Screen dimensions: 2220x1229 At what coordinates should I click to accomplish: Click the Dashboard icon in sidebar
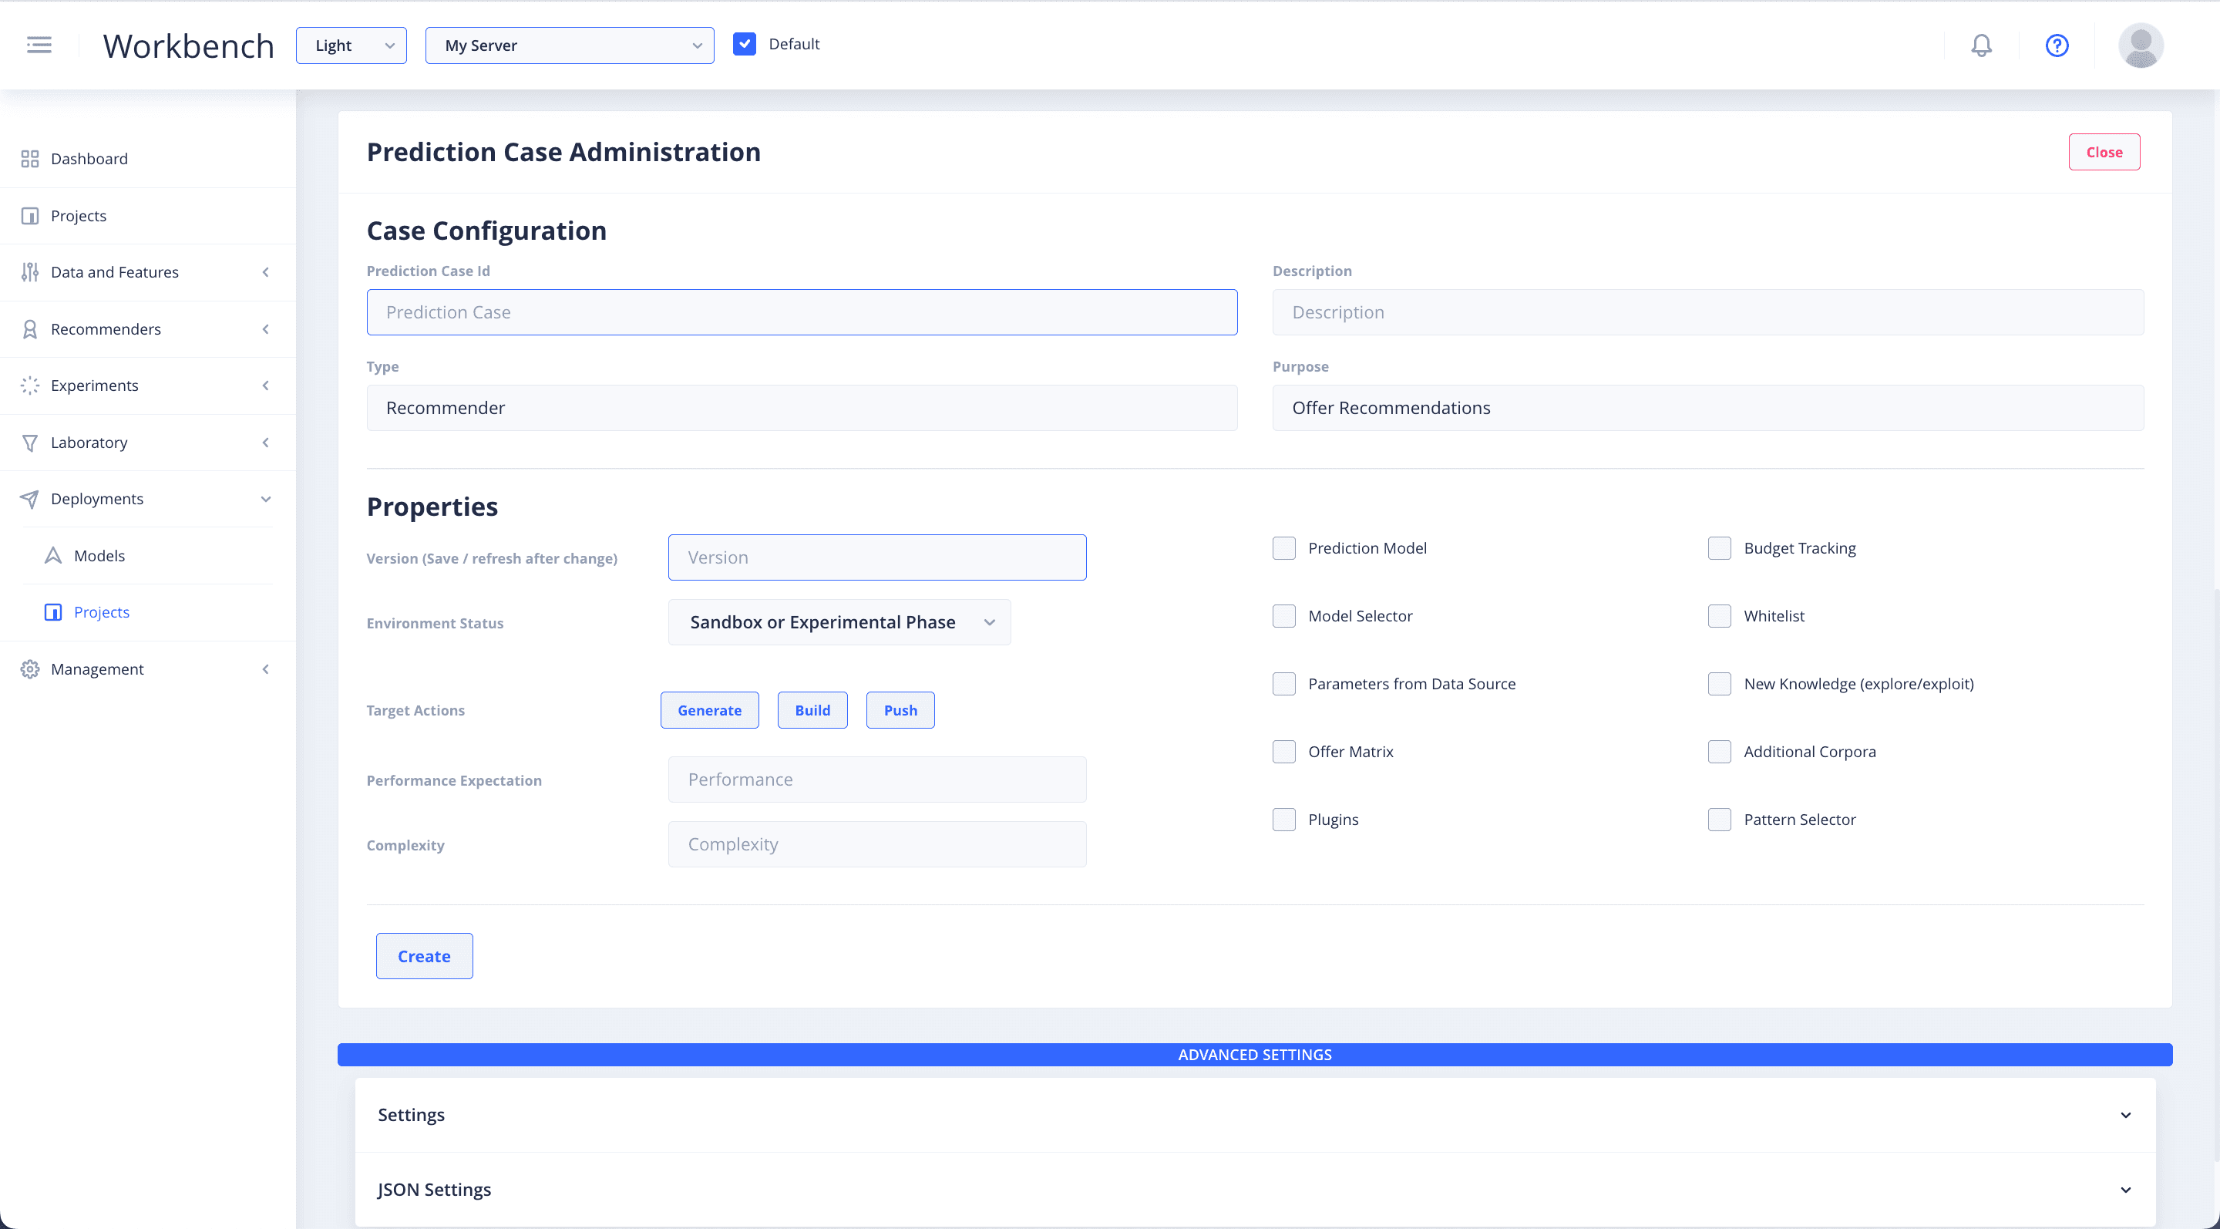point(30,157)
